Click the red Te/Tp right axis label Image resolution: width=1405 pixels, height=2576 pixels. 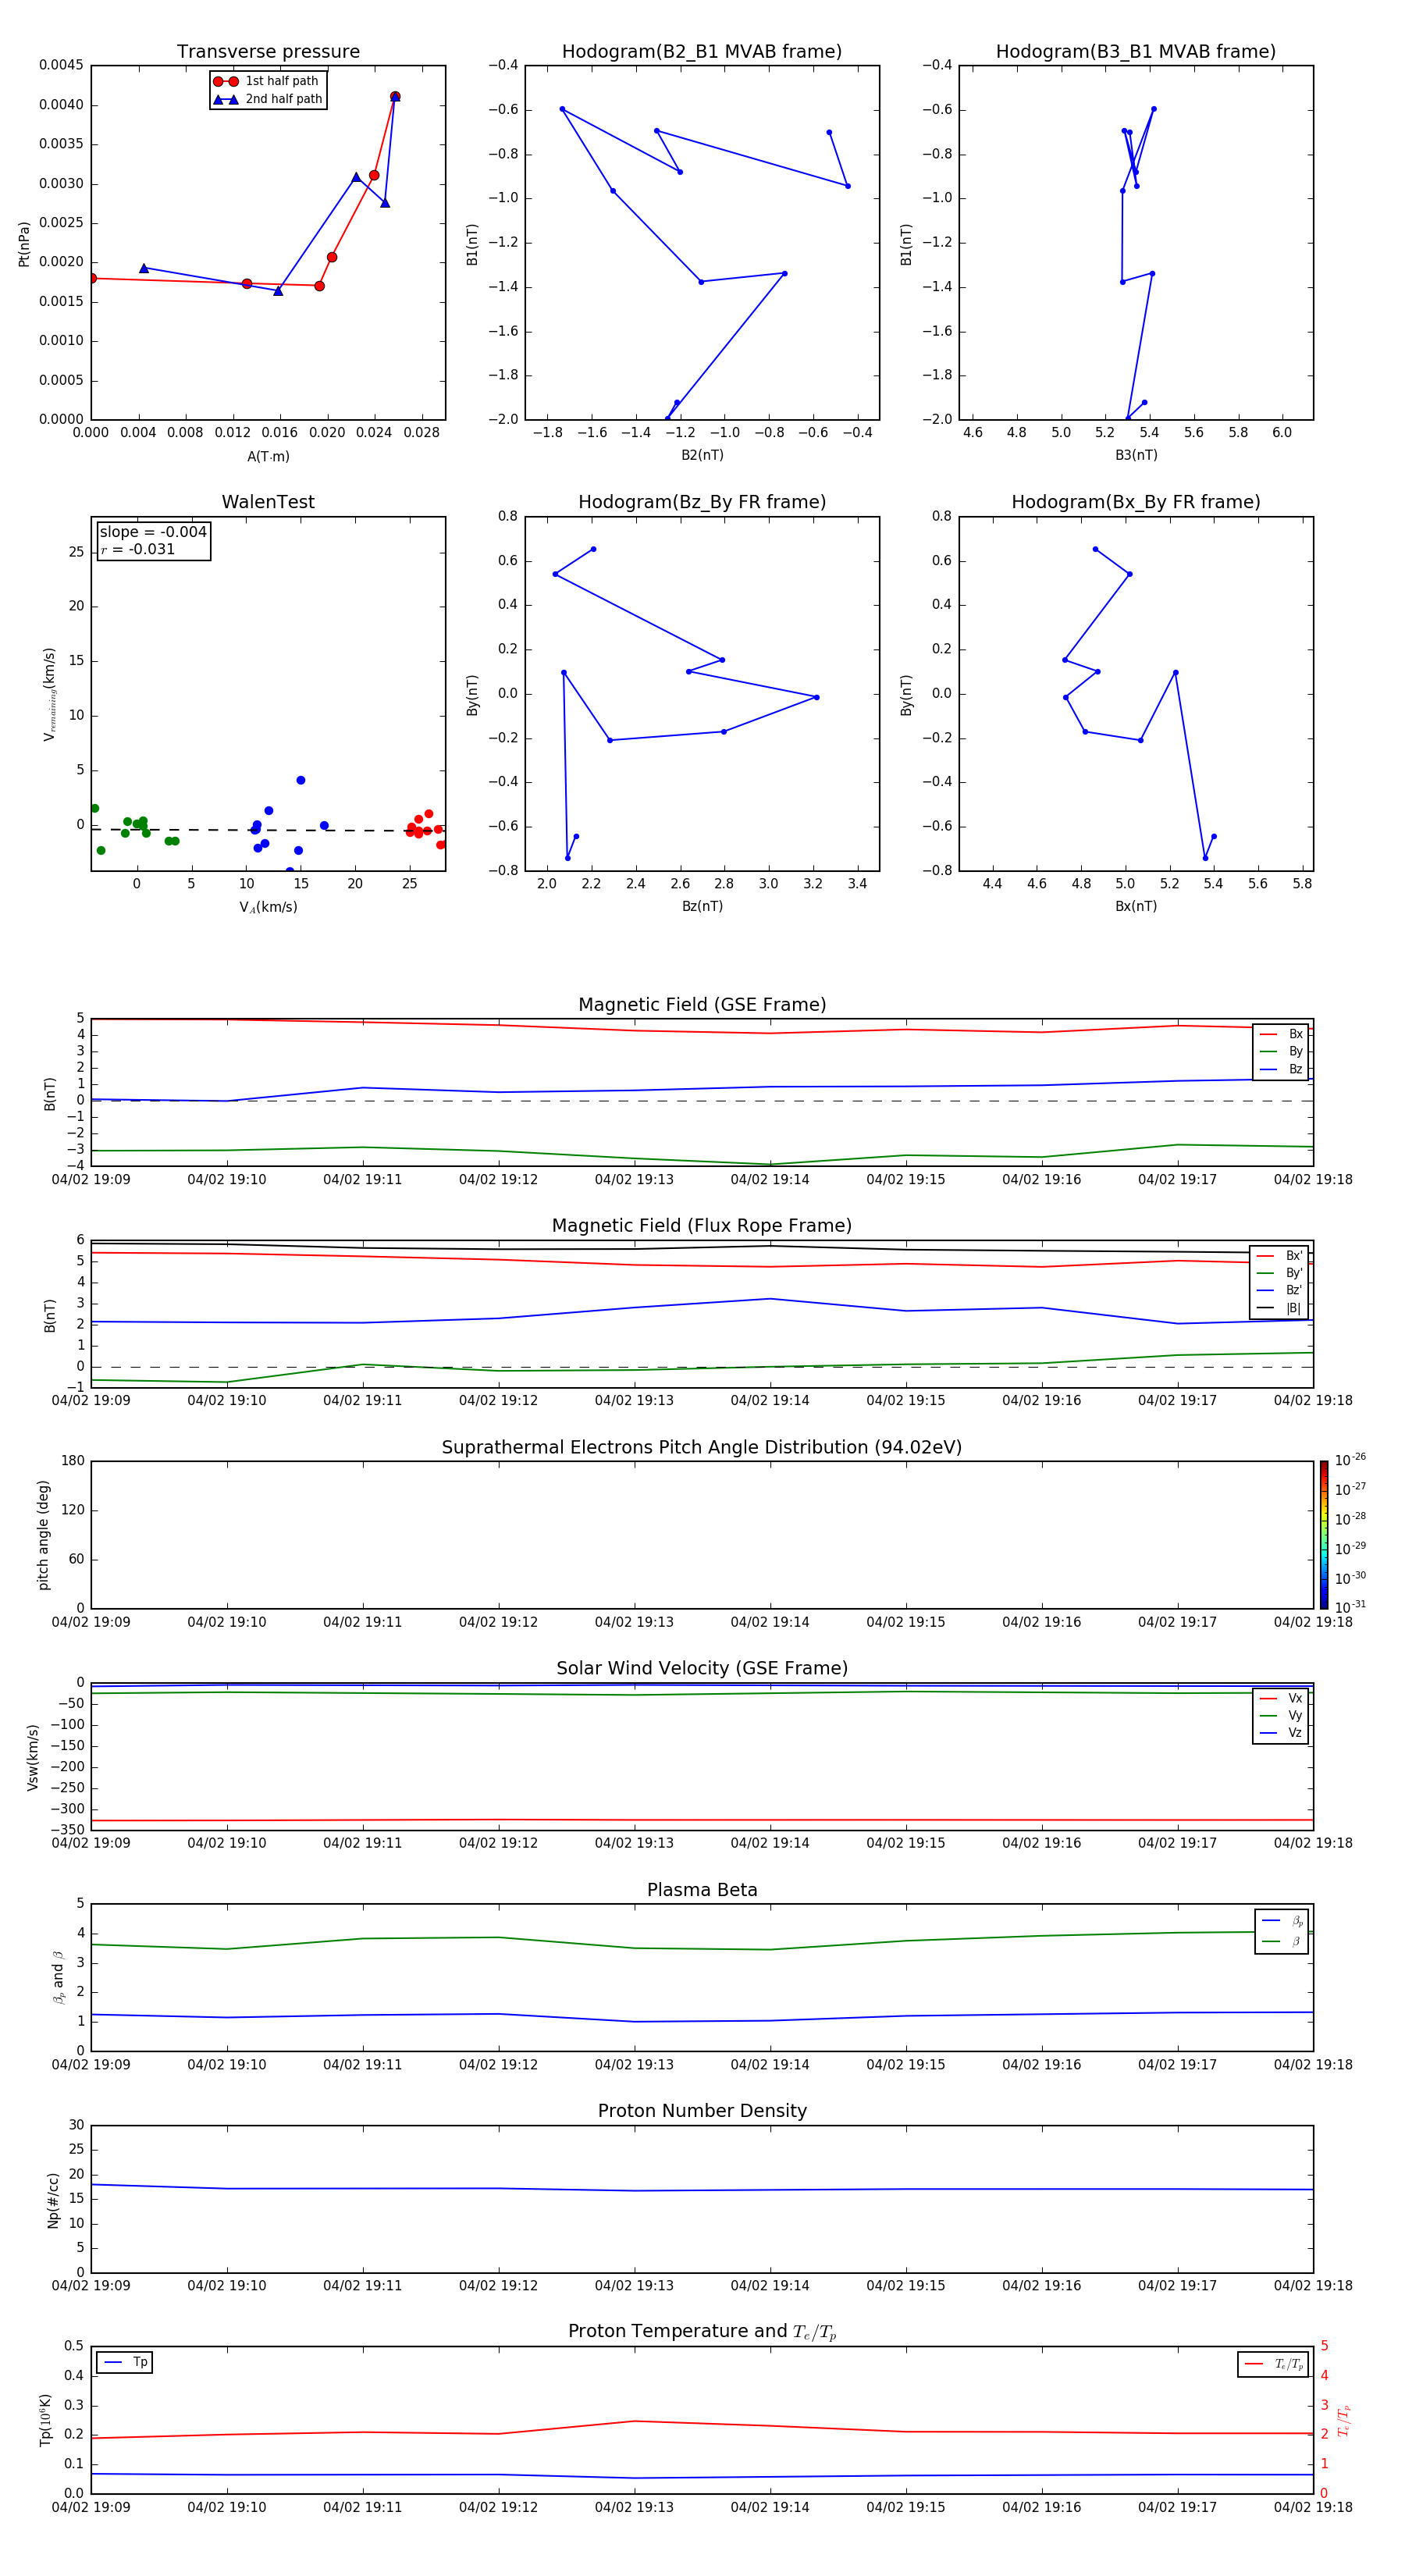click(1343, 2421)
